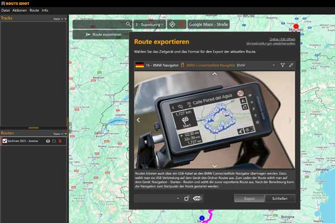Toggle the Sardinien 2025 route checkbox
This screenshot has height=223, width=335.
point(4,141)
